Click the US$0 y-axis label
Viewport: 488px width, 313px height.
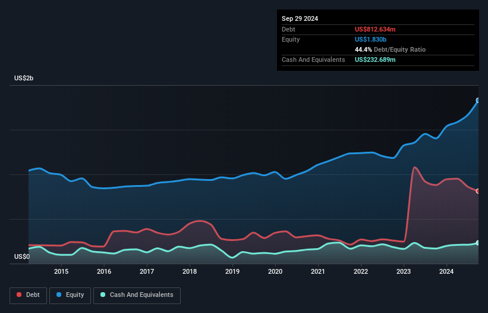[22, 256]
